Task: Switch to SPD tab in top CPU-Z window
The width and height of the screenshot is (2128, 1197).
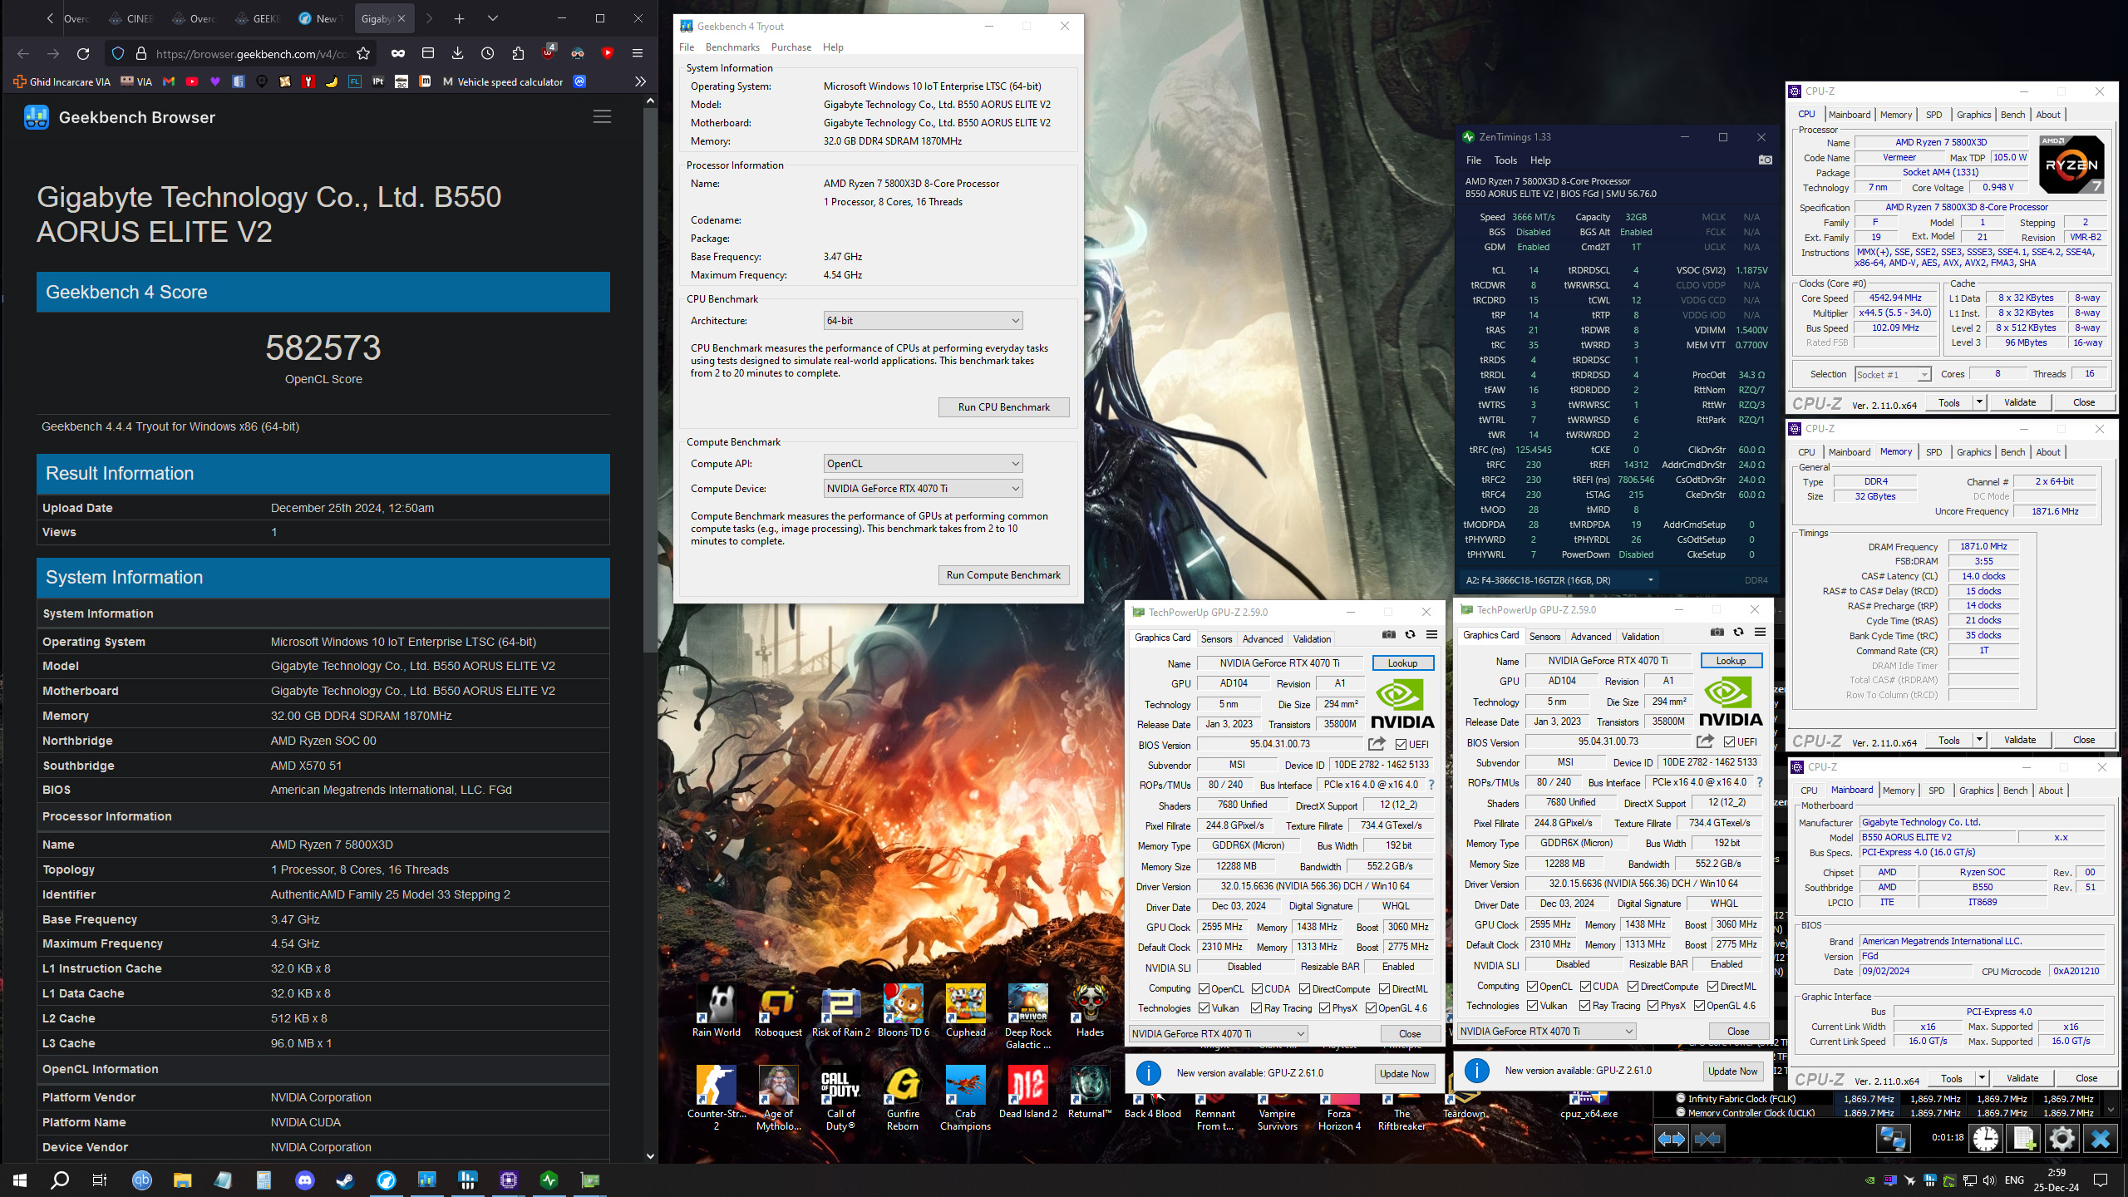Action: (1933, 115)
